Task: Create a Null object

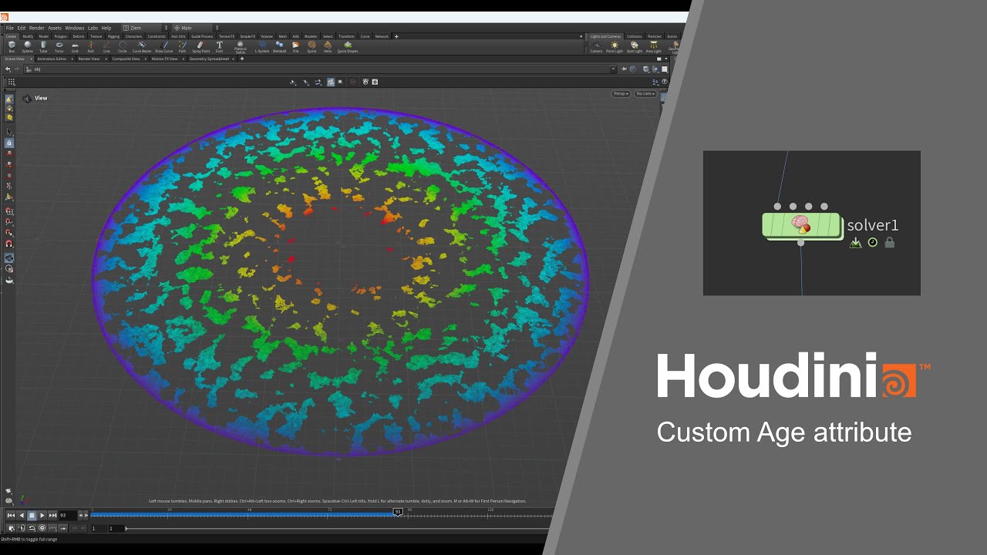Action: point(90,47)
